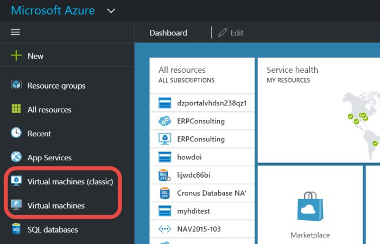Click the Recent clock icon

pyautogui.click(x=16, y=133)
